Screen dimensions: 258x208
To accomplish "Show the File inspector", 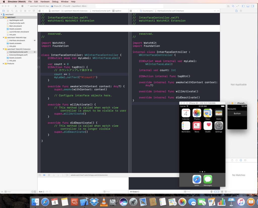I will click(x=236, y=11).
